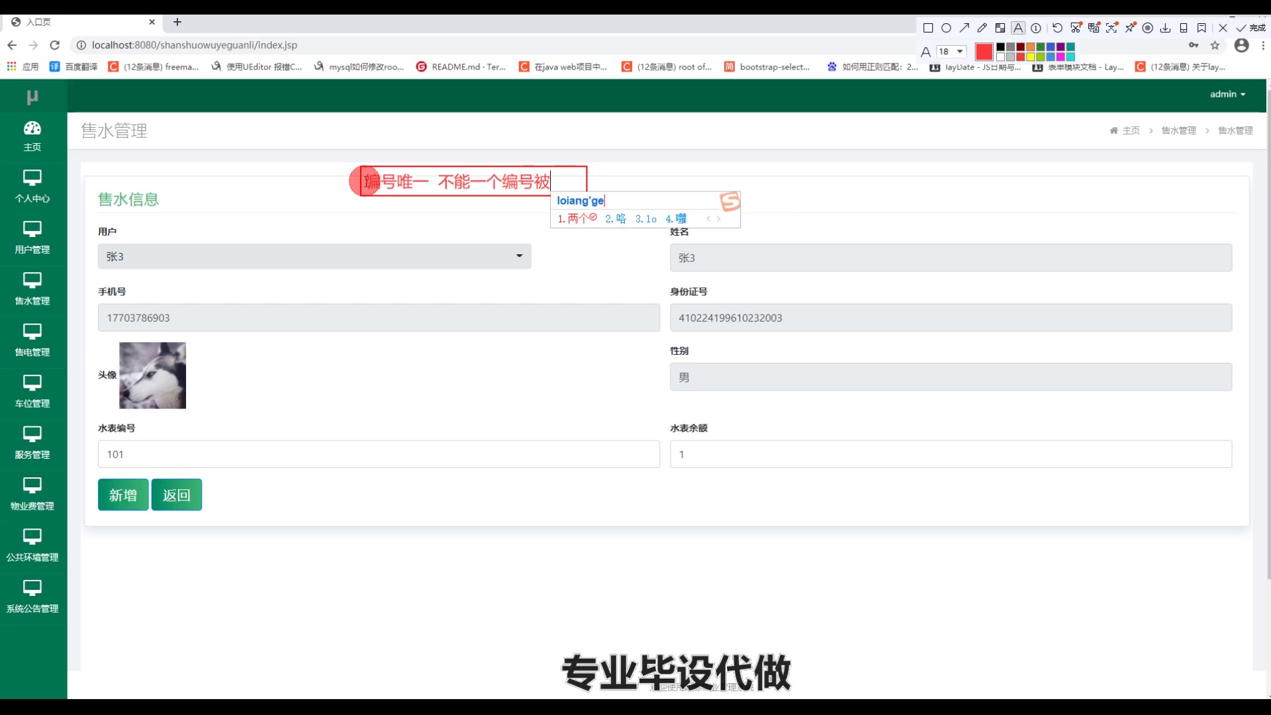Click the download save screenshot icon
This screenshot has height=715, width=1271.
pyautogui.click(x=1166, y=28)
